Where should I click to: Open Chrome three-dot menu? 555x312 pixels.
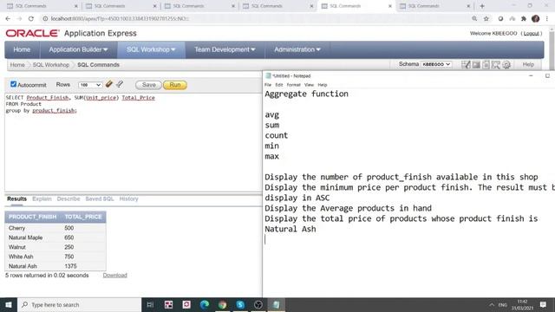point(547,18)
